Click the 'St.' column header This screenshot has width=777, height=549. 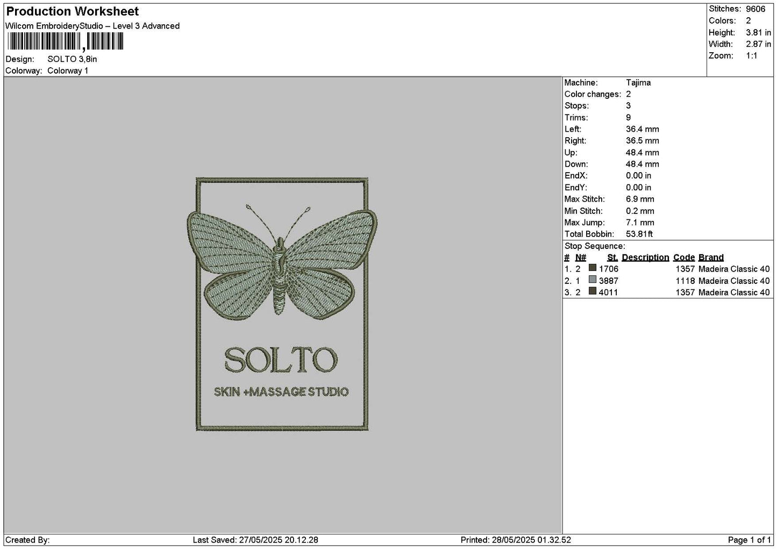[x=612, y=258]
